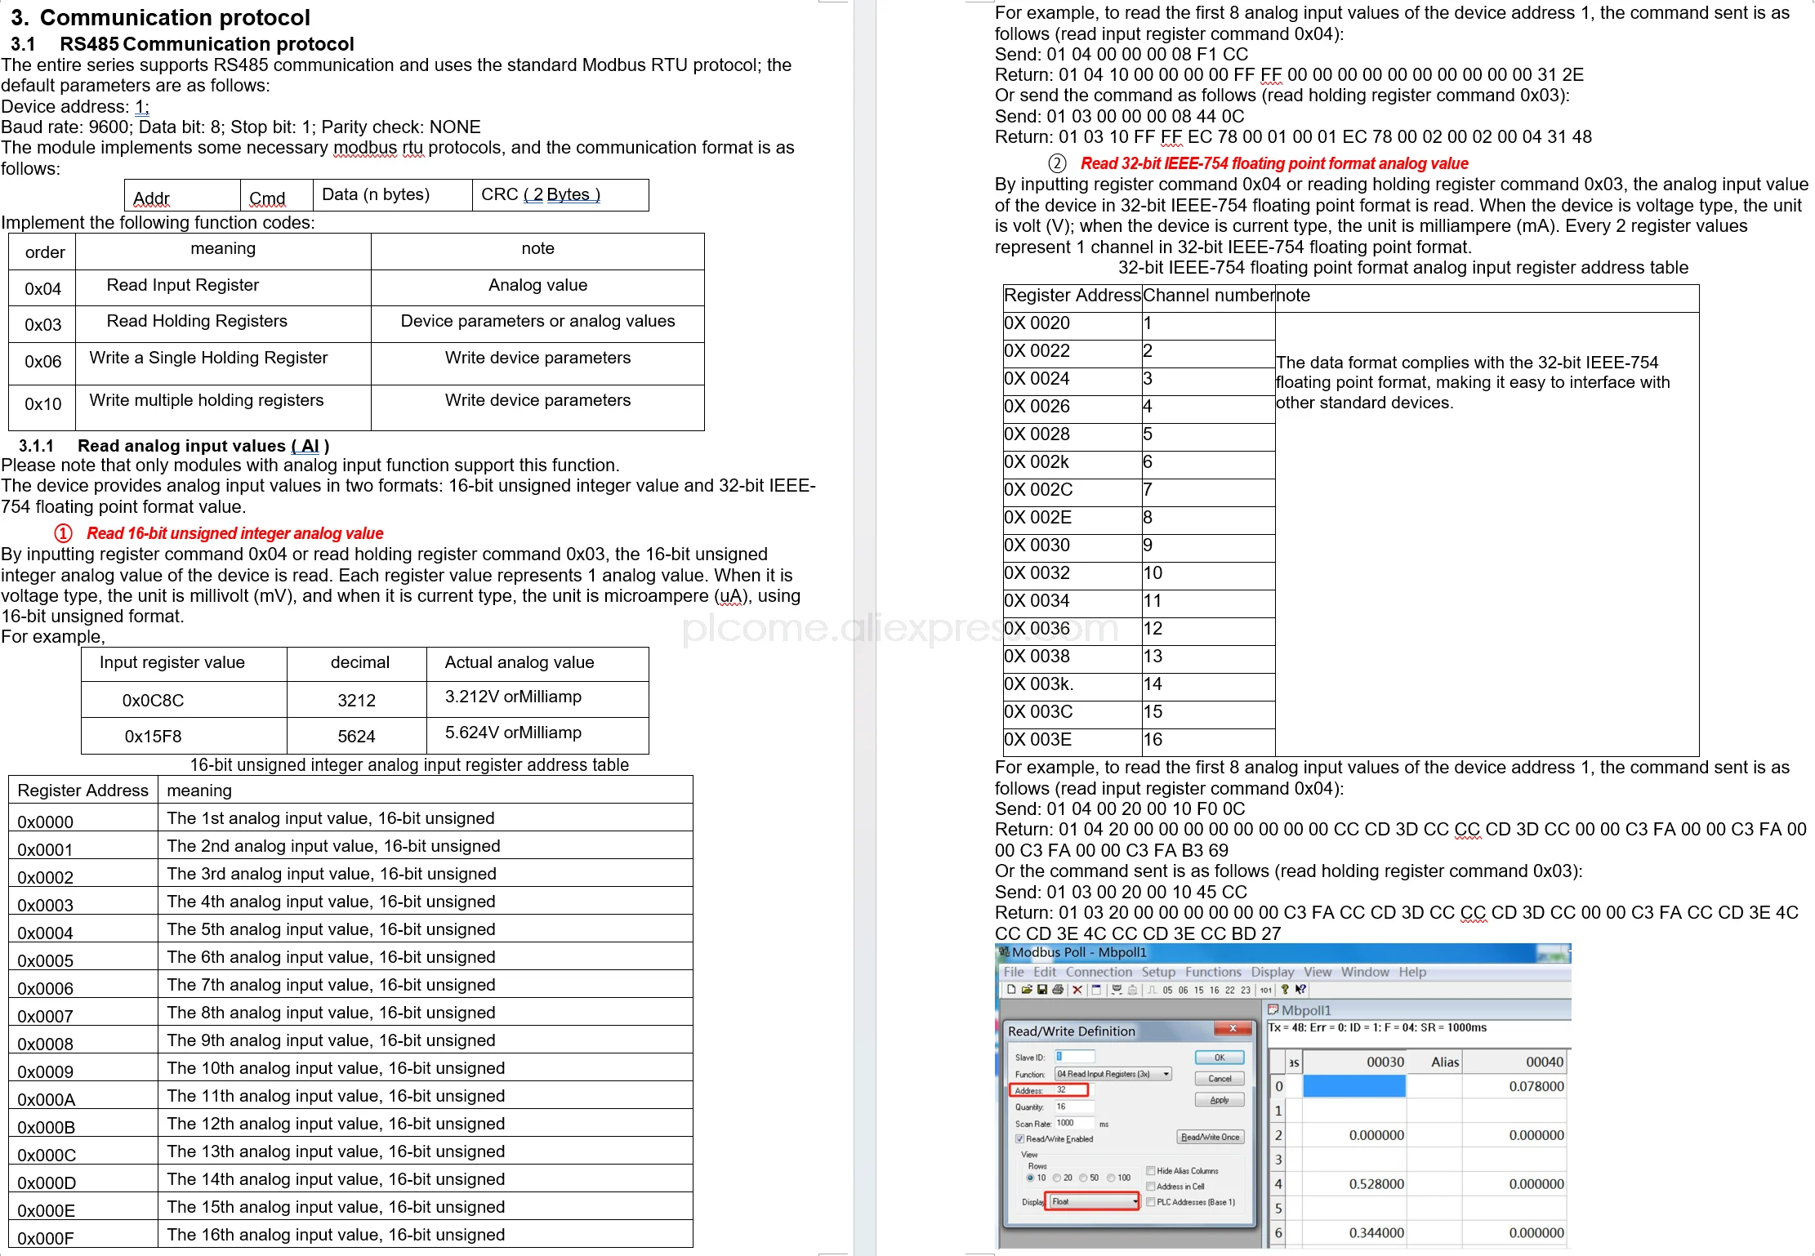Screen dimensions: 1815x1256
Task: Open the Setup menu
Action: [x=1158, y=972]
